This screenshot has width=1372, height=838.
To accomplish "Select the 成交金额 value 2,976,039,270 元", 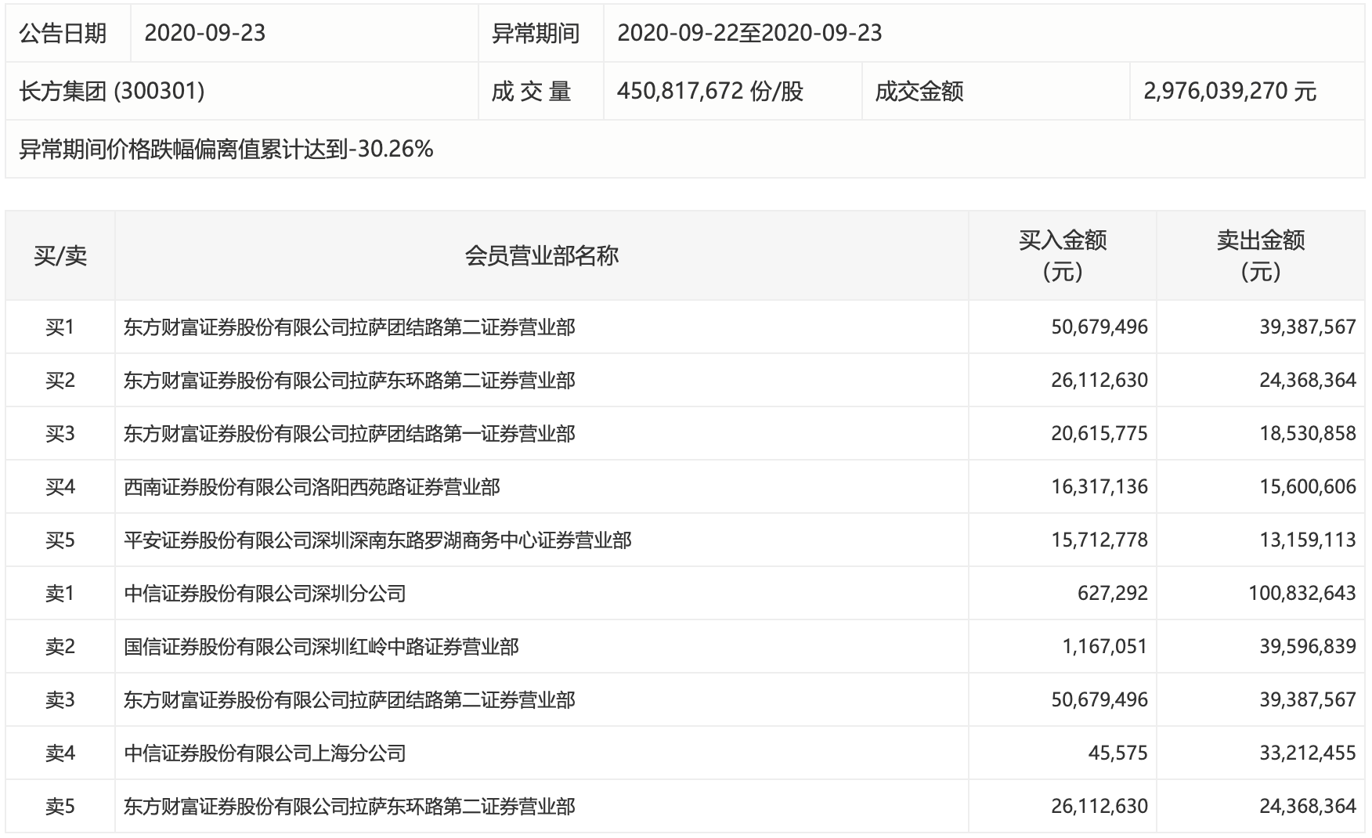I will (1229, 92).
